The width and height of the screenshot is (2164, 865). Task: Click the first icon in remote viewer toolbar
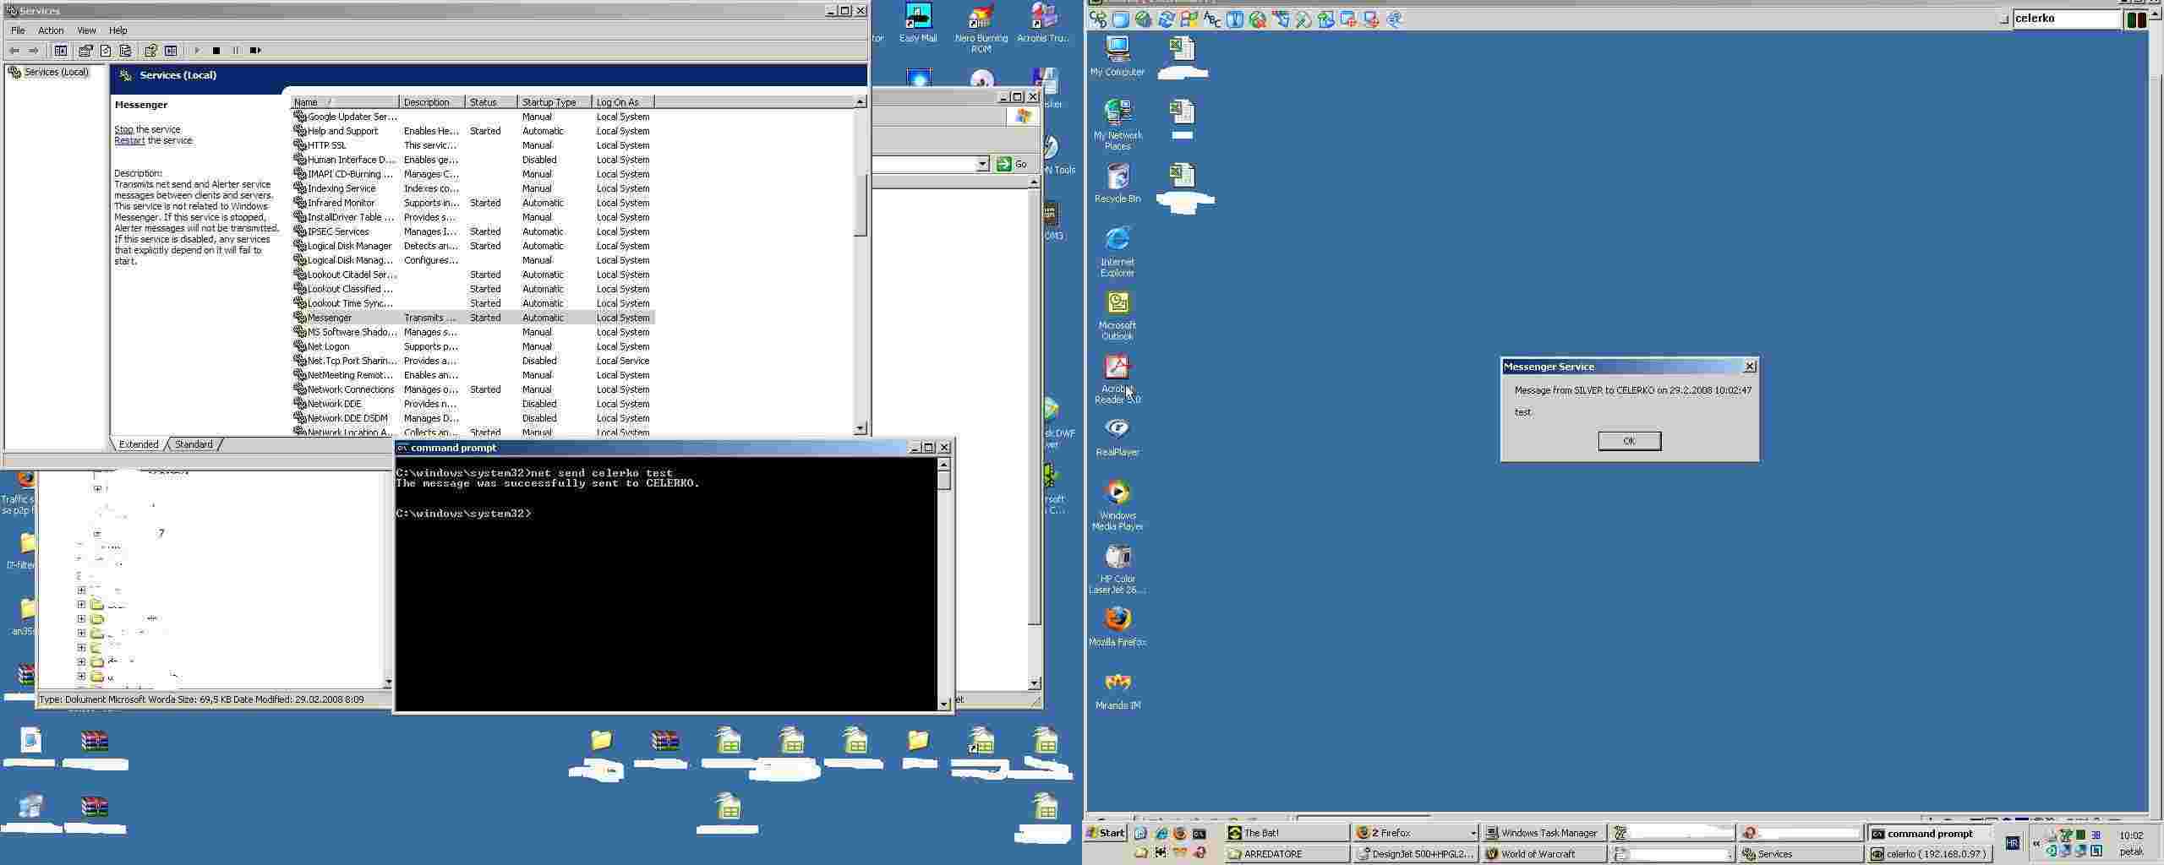(x=1098, y=19)
